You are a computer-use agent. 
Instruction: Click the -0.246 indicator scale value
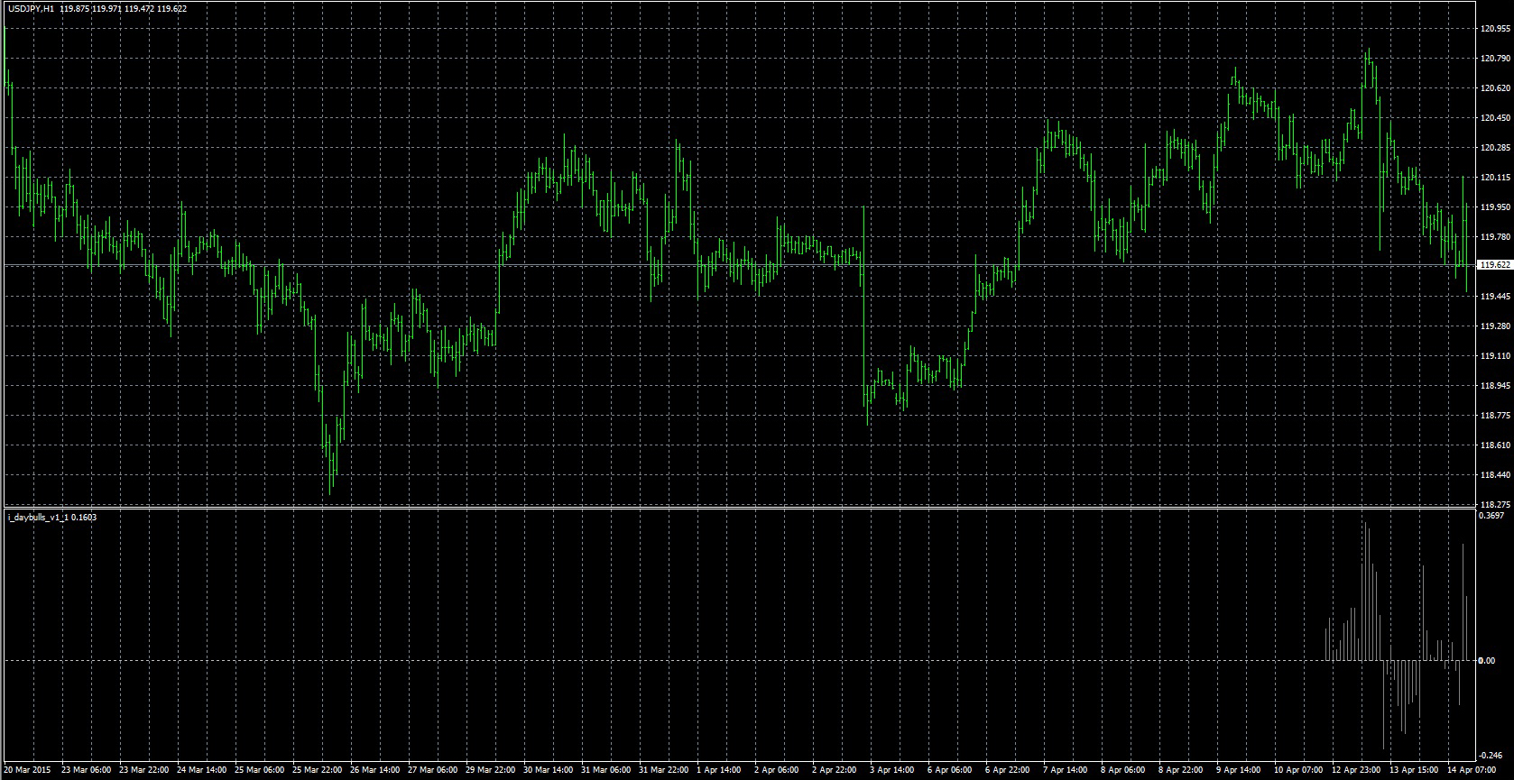coord(1492,756)
